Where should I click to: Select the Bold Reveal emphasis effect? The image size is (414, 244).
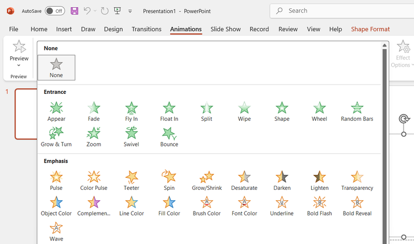357,206
